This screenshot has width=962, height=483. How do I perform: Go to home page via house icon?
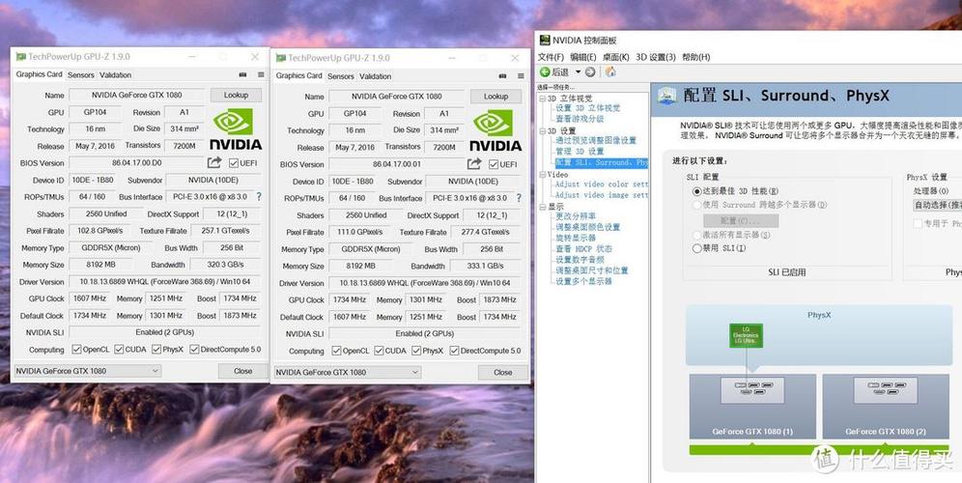pyautogui.click(x=610, y=71)
